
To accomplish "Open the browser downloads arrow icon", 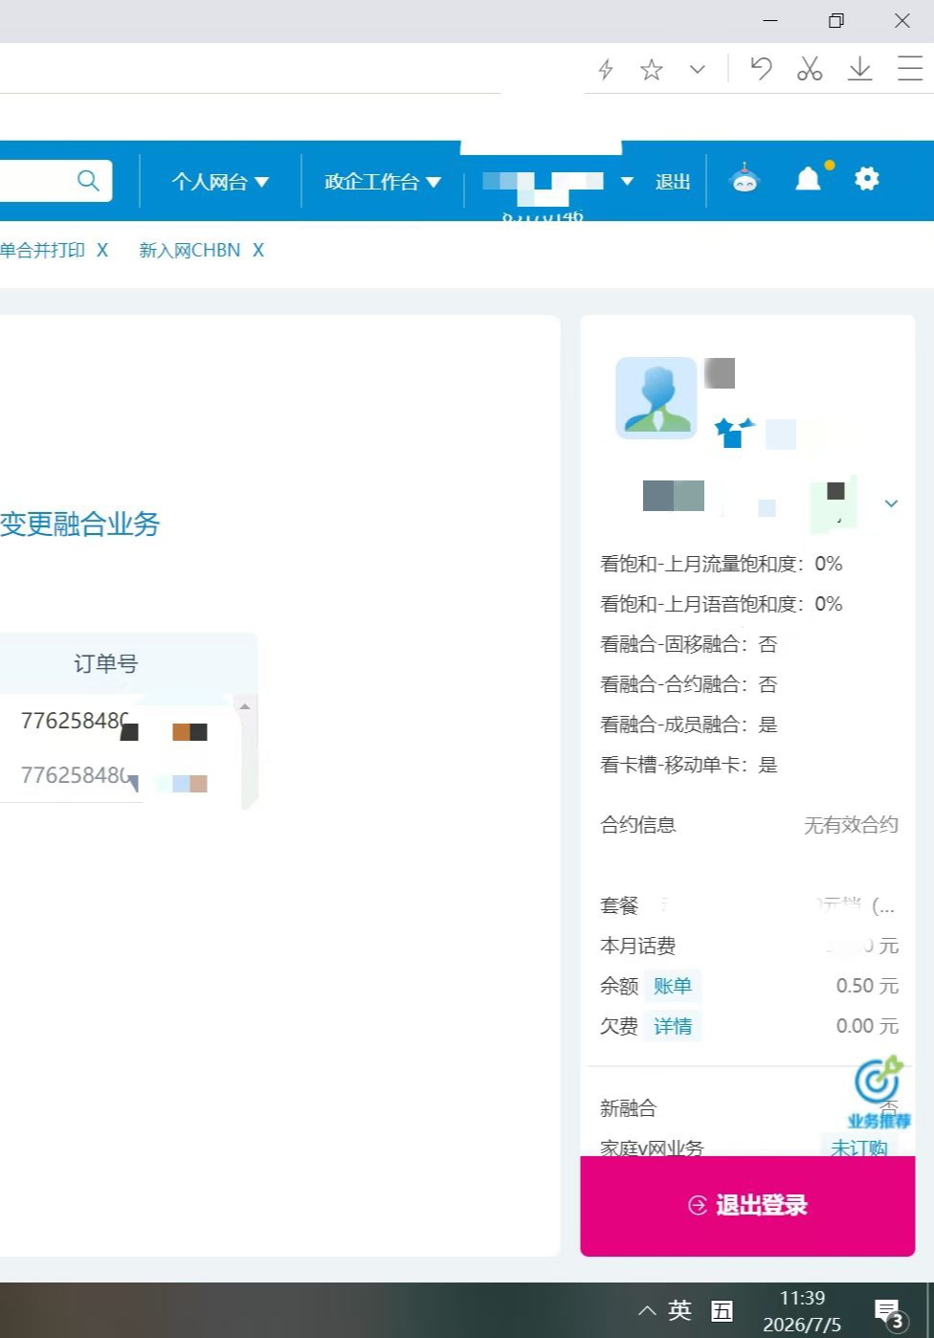I will tap(860, 69).
